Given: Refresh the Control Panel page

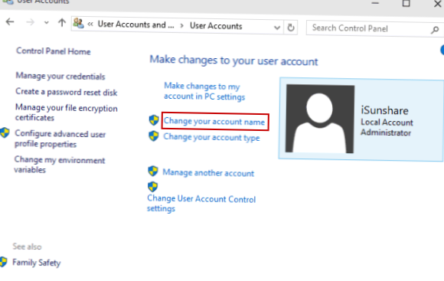Looking at the screenshot, I should coord(291,28).
